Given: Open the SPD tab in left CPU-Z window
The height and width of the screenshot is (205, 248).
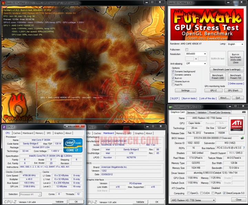Looking at the screenshot, I should [49, 133].
